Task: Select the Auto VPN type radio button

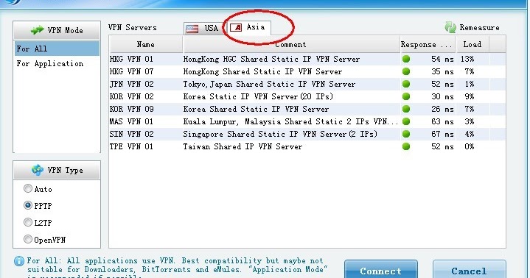Action: [x=28, y=188]
